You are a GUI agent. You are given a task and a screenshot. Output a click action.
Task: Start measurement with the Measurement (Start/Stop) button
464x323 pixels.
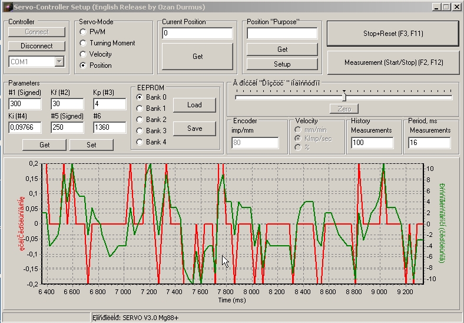pyautogui.click(x=393, y=62)
